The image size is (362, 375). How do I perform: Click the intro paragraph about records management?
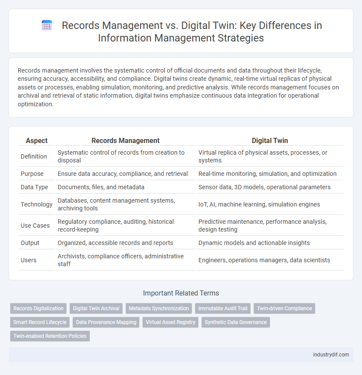click(178, 87)
